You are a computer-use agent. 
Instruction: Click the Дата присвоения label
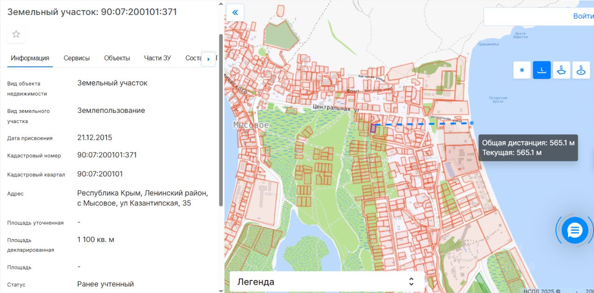click(x=30, y=138)
